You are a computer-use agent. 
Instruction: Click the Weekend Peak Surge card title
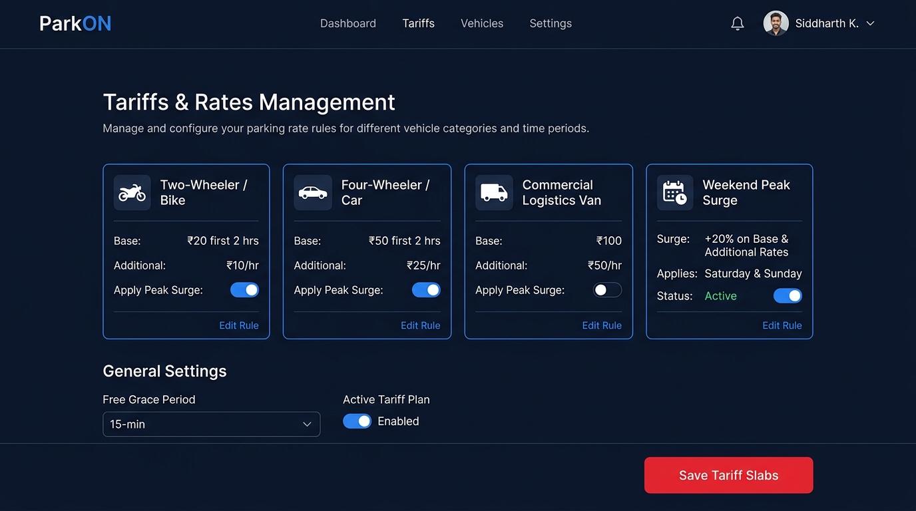pyautogui.click(x=746, y=192)
